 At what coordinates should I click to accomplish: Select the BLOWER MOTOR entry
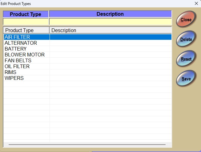click(x=25, y=55)
